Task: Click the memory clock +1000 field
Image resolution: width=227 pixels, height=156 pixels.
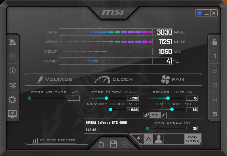Action: click(x=133, y=110)
